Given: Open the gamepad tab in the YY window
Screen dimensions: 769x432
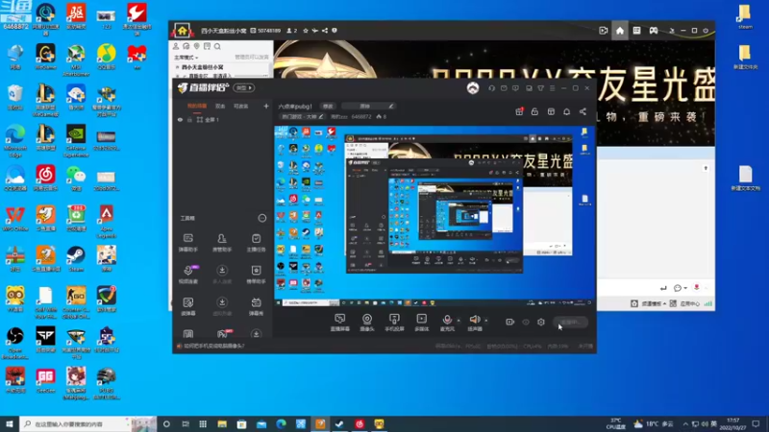Looking at the screenshot, I should [654, 31].
